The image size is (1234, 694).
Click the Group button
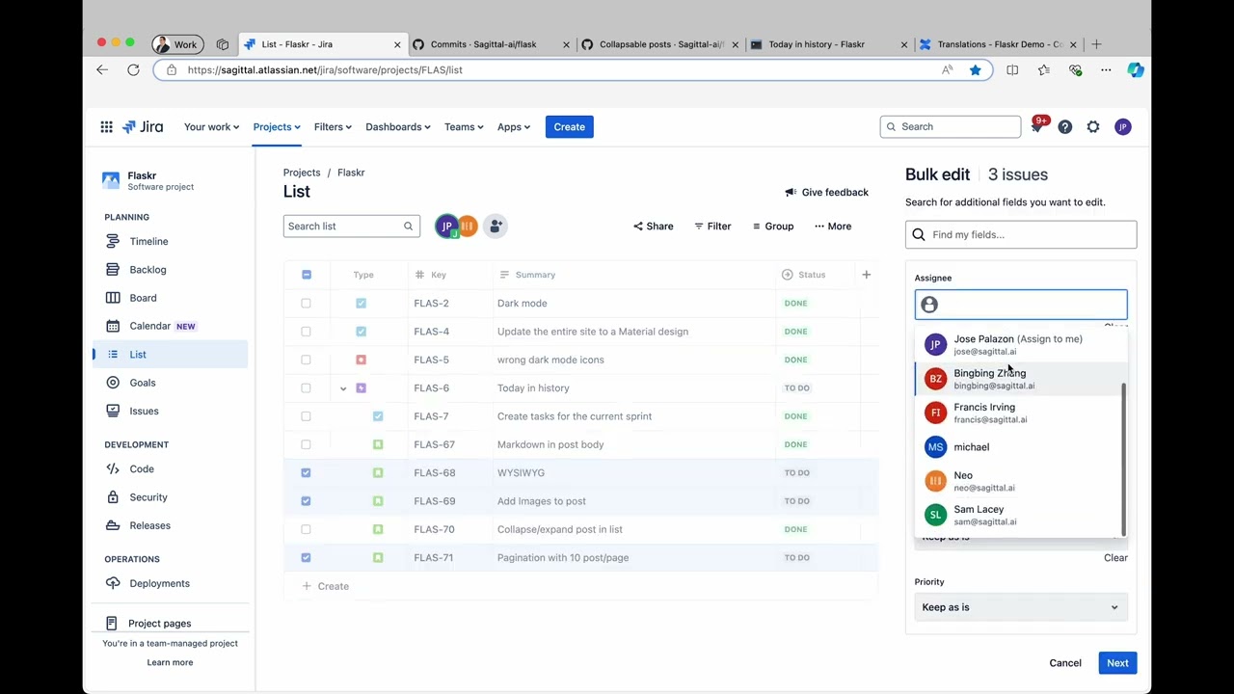(773, 226)
